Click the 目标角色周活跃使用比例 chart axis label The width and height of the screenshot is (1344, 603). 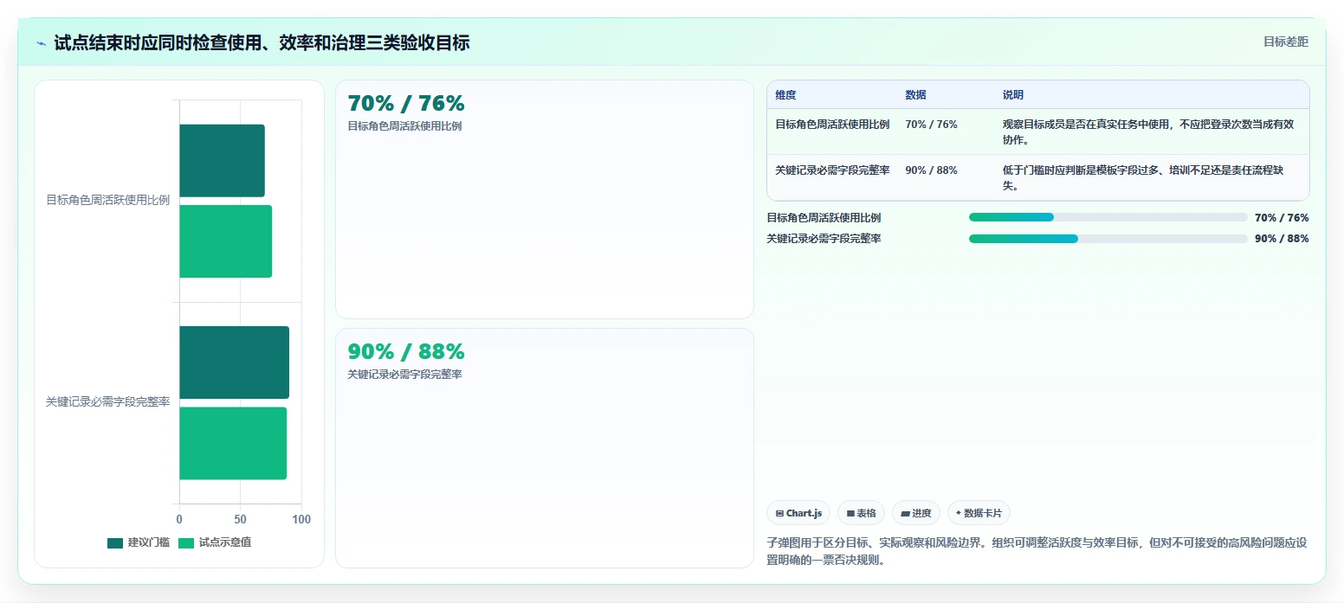click(107, 200)
